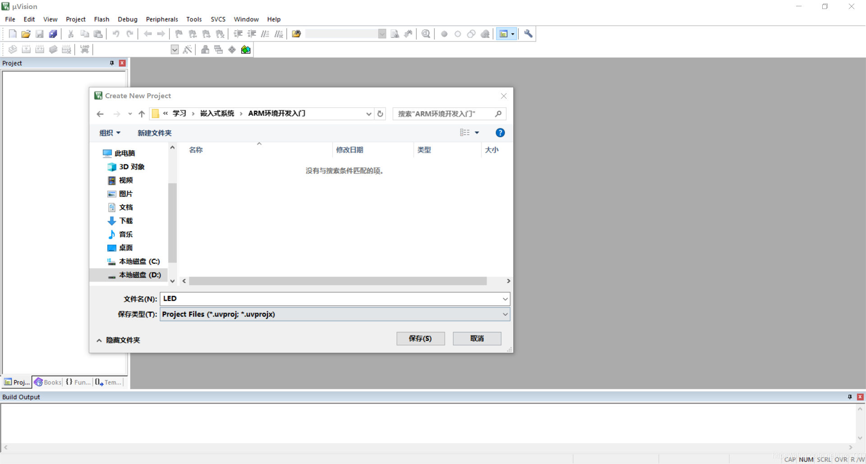866x464 pixels.
Task: Click the Redo arrow icon
Action: (x=129, y=34)
